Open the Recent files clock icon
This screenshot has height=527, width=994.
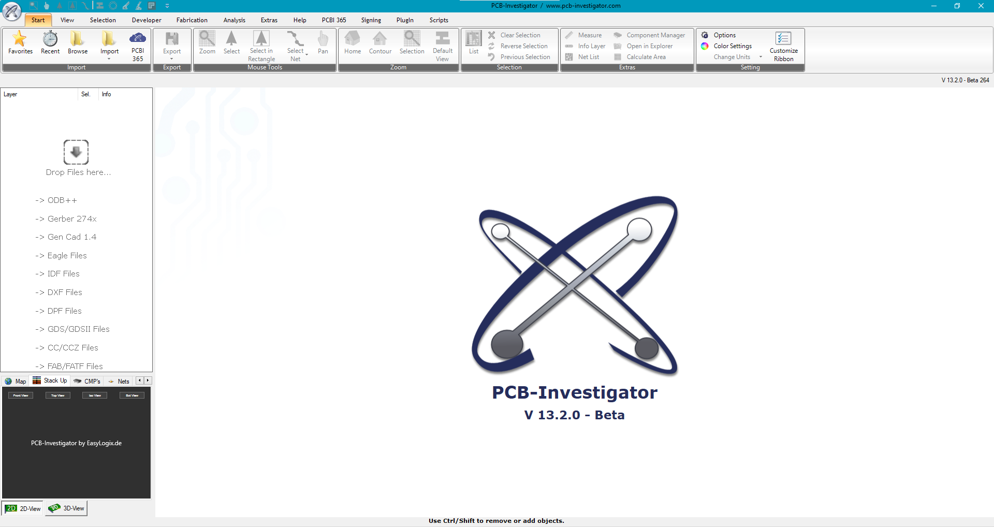50,42
